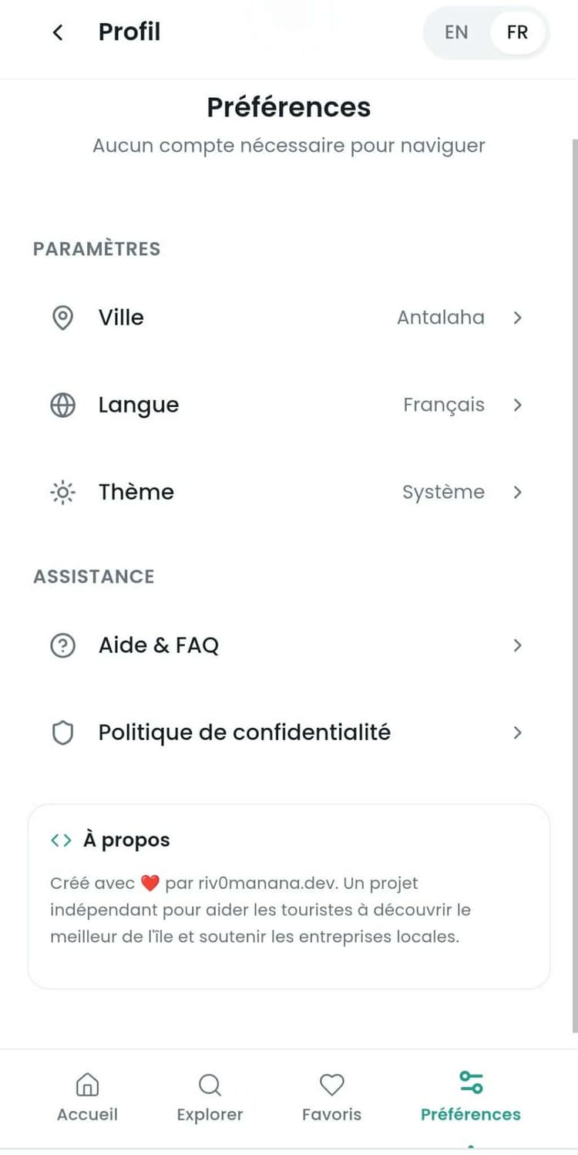This screenshot has height=1155, width=578.
Task: Click the shield privacy icon
Action: coord(62,732)
